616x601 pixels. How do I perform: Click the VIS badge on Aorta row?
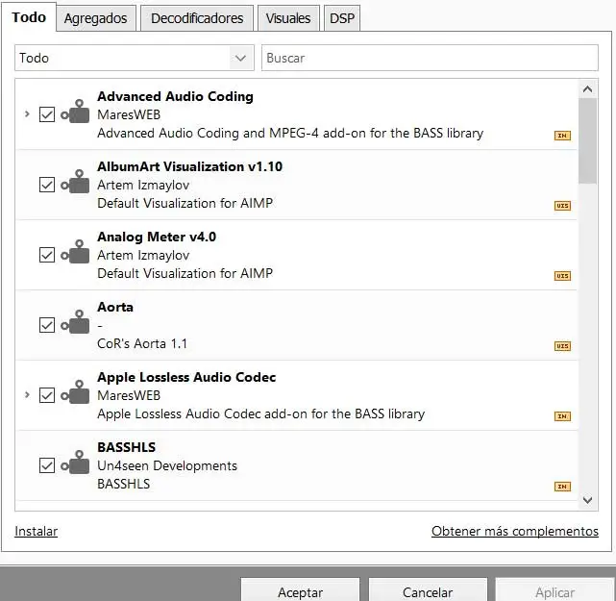coord(562,346)
